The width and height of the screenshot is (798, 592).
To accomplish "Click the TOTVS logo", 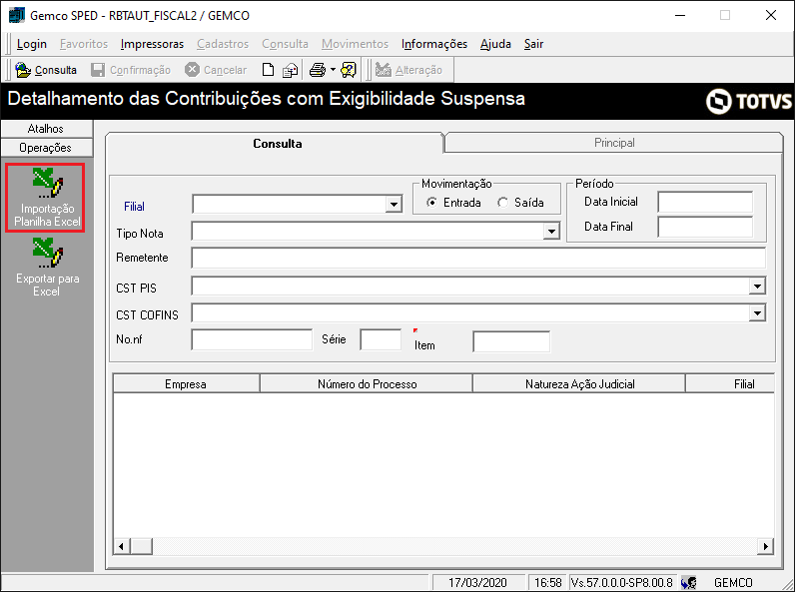I will click(x=749, y=101).
